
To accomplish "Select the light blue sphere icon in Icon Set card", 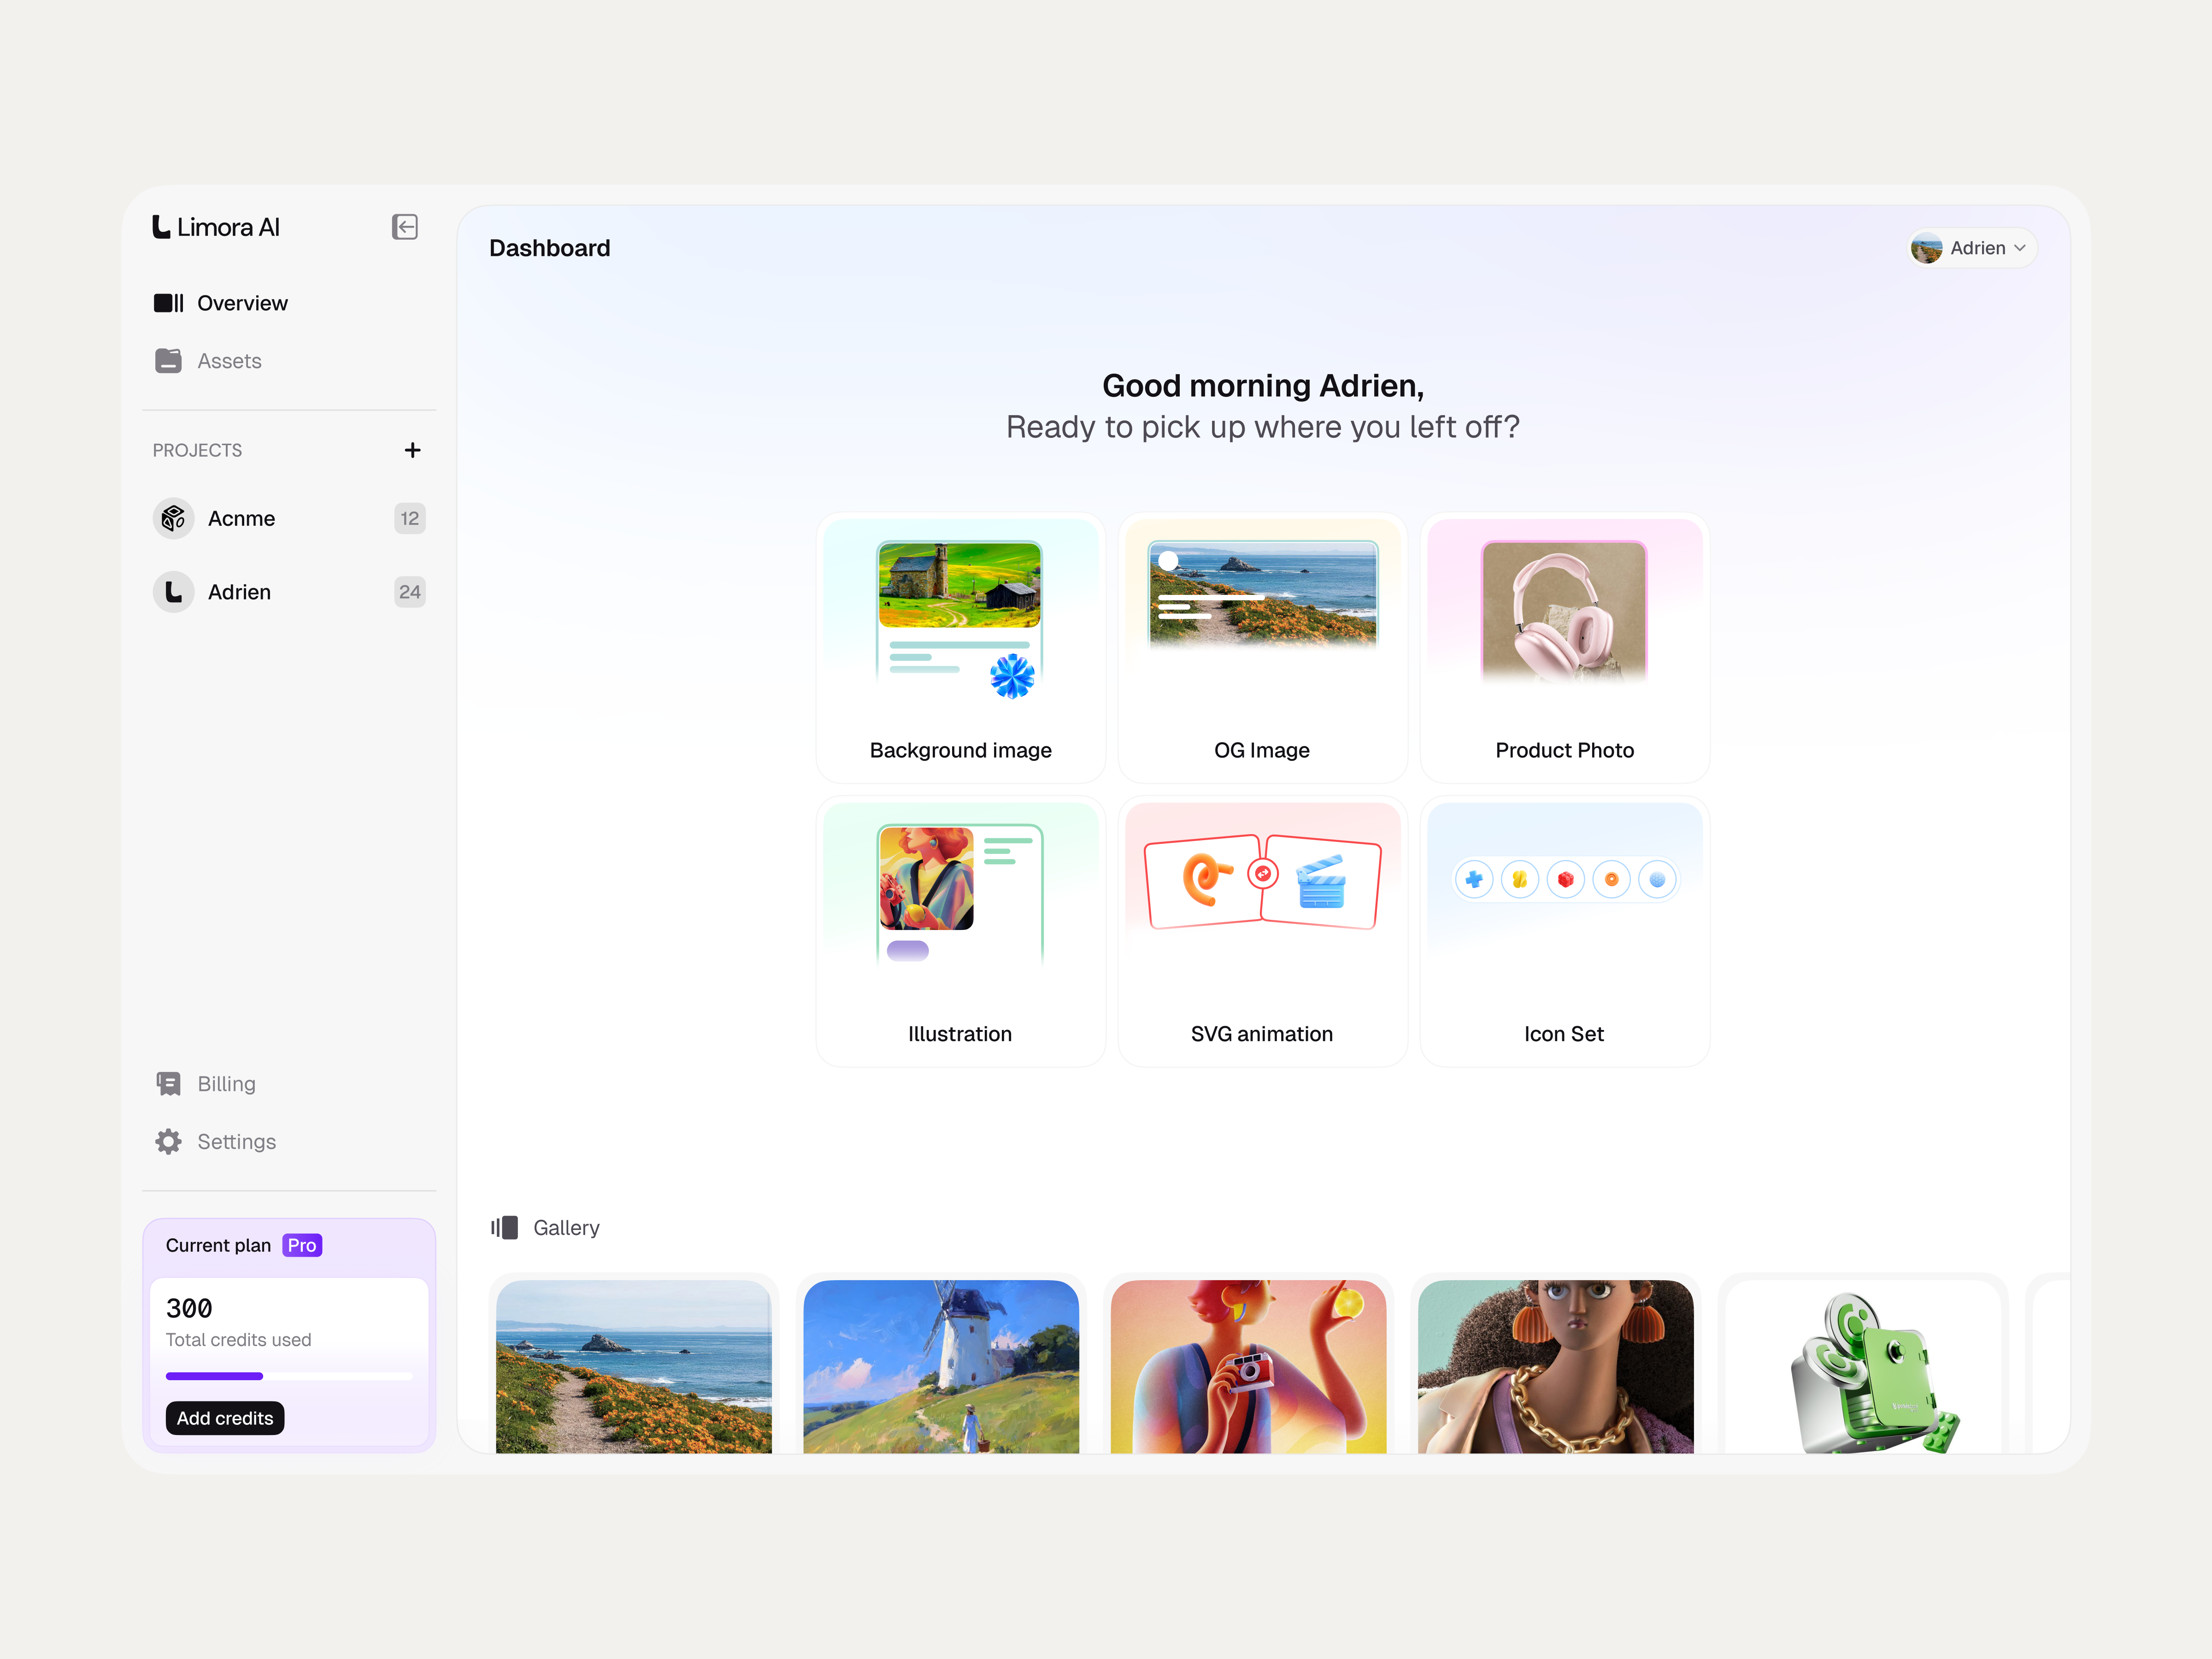I will (x=1657, y=880).
